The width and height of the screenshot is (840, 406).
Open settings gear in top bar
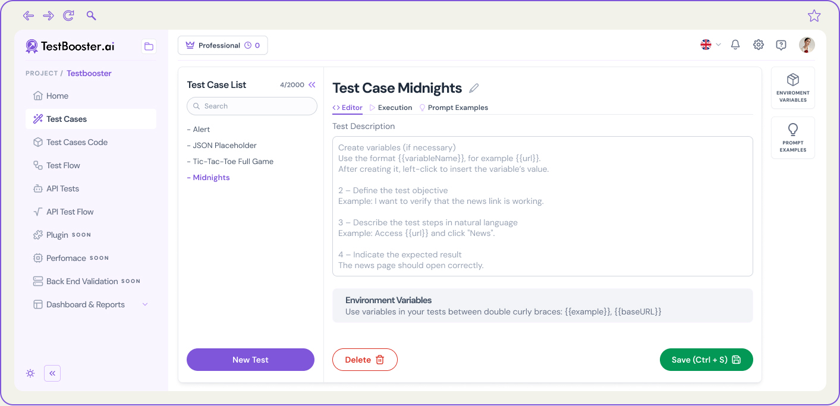pyautogui.click(x=759, y=45)
